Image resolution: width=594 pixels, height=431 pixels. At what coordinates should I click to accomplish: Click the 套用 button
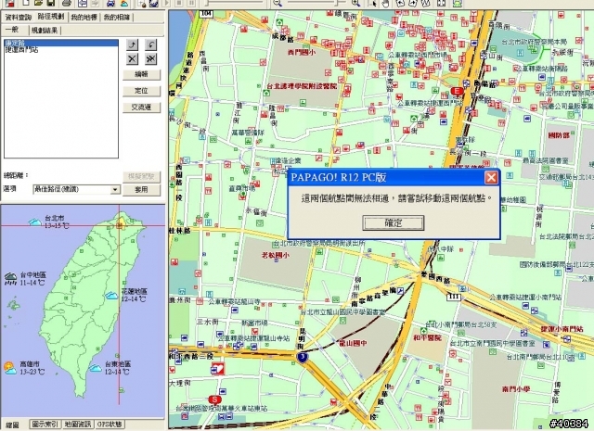(141, 189)
